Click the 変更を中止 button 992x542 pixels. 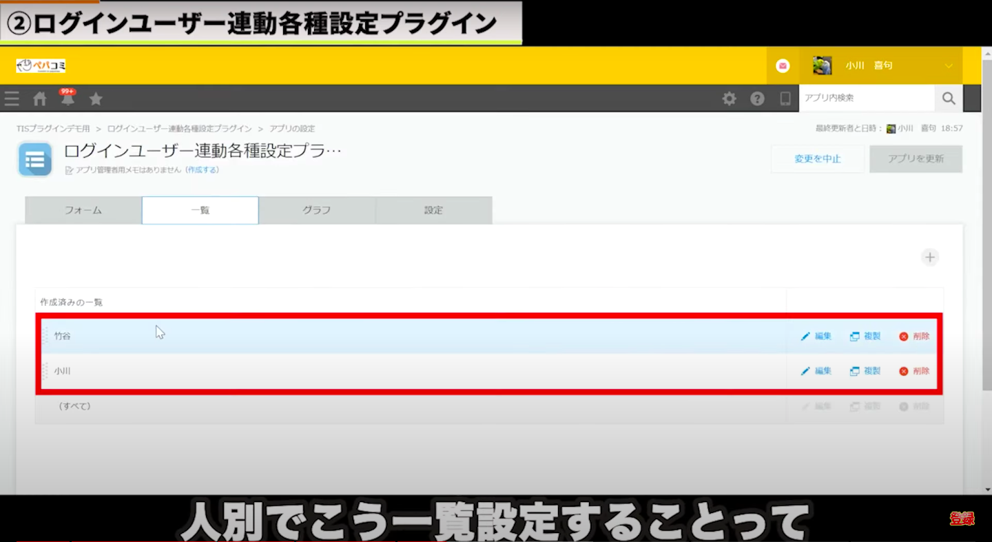pyautogui.click(x=818, y=159)
